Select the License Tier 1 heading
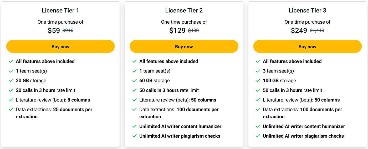Screen dimensions: 368x149 click(60, 11)
